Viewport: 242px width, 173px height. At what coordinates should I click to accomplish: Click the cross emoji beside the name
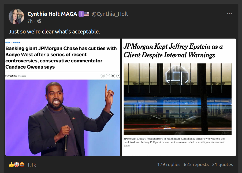pyautogui.click(x=81, y=14)
